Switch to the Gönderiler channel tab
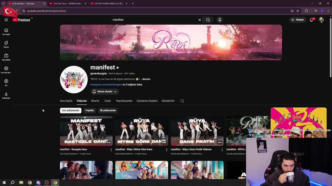The height and width of the screenshot is (186, 332). click(x=168, y=101)
